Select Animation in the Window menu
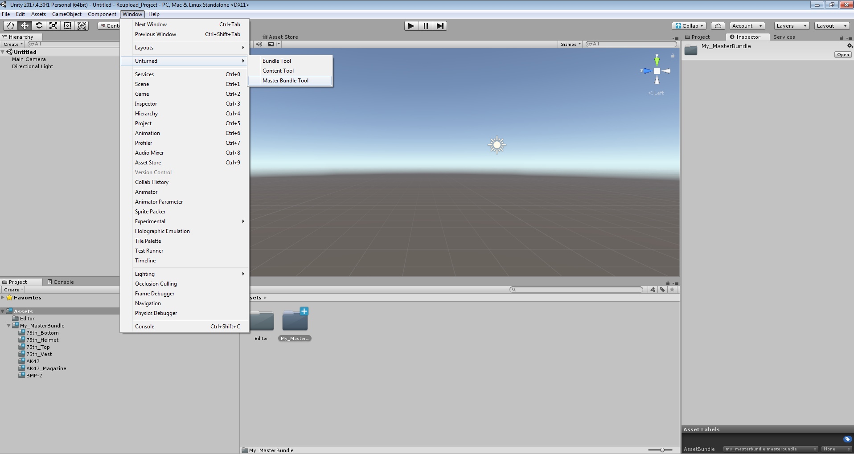Viewport: 854px width, 454px height. point(185,133)
